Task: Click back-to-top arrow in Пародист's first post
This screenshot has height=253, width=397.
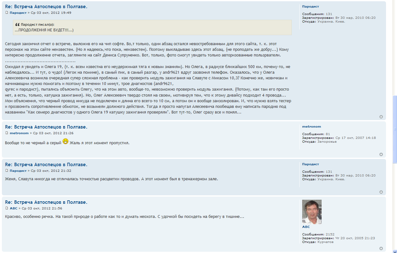Action: [381, 117]
